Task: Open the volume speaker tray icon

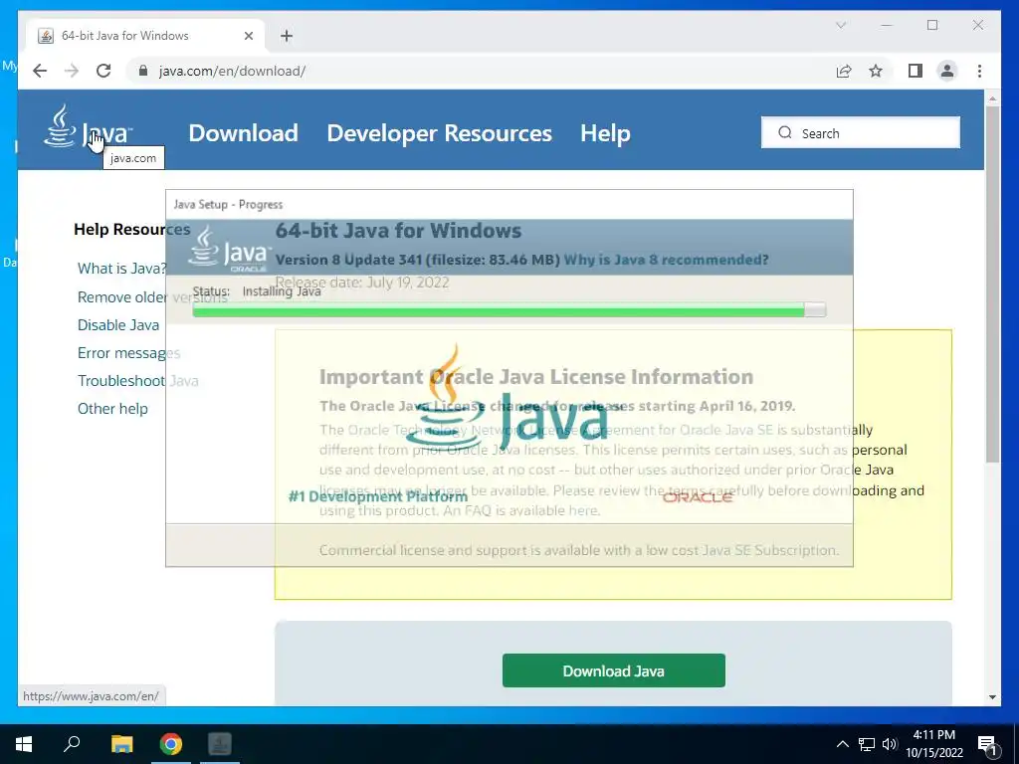Action: coord(890,744)
